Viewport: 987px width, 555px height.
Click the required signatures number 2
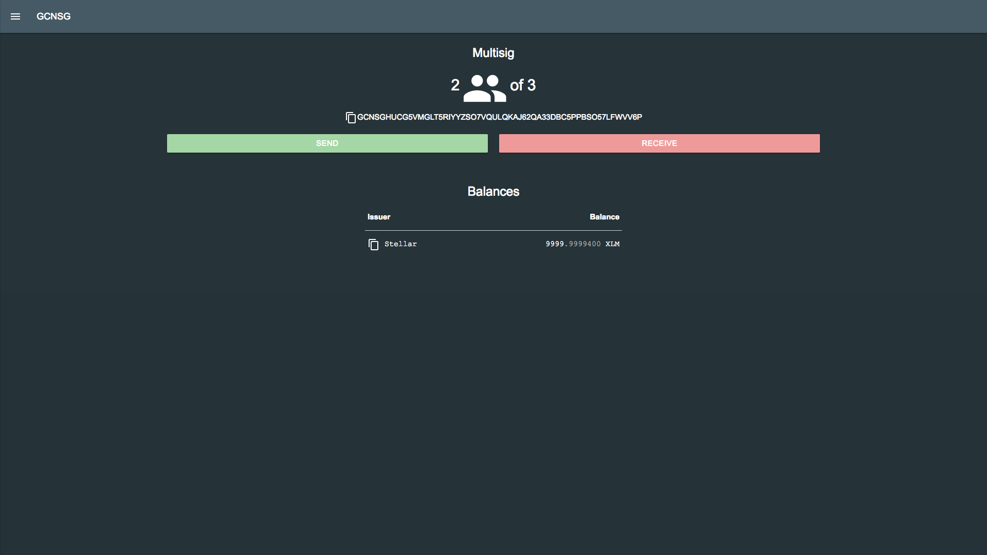click(x=455, y=85)
